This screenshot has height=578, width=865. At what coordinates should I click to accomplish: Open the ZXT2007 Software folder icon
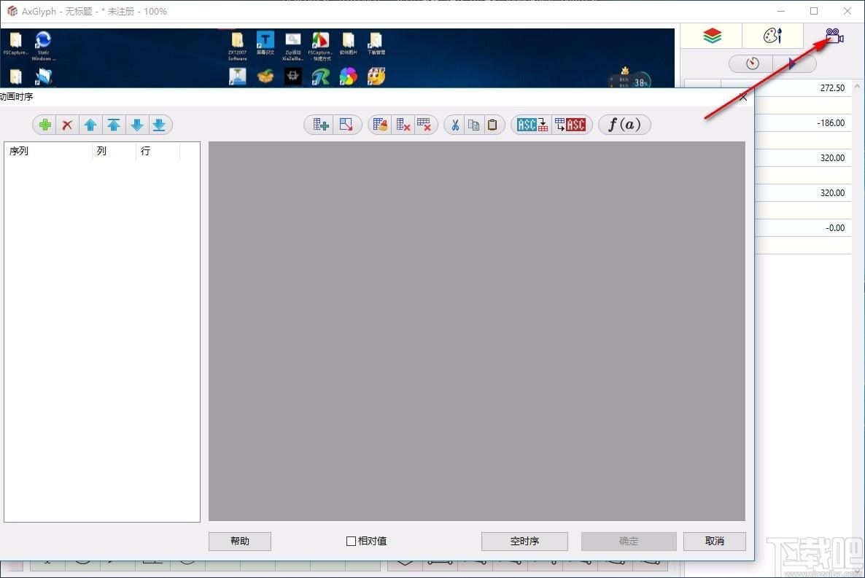pyautogui.click(x=237, y=46)
